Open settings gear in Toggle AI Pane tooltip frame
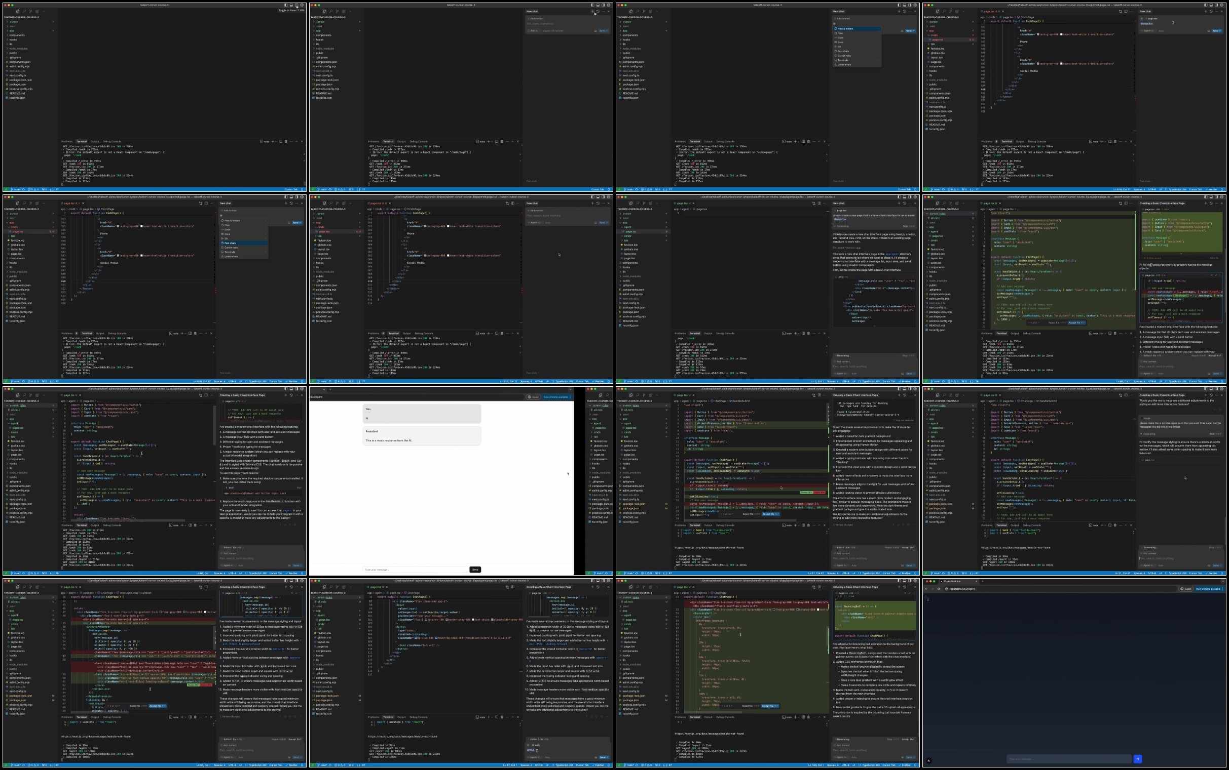The image size is (1229, 770). click(302, 5)
